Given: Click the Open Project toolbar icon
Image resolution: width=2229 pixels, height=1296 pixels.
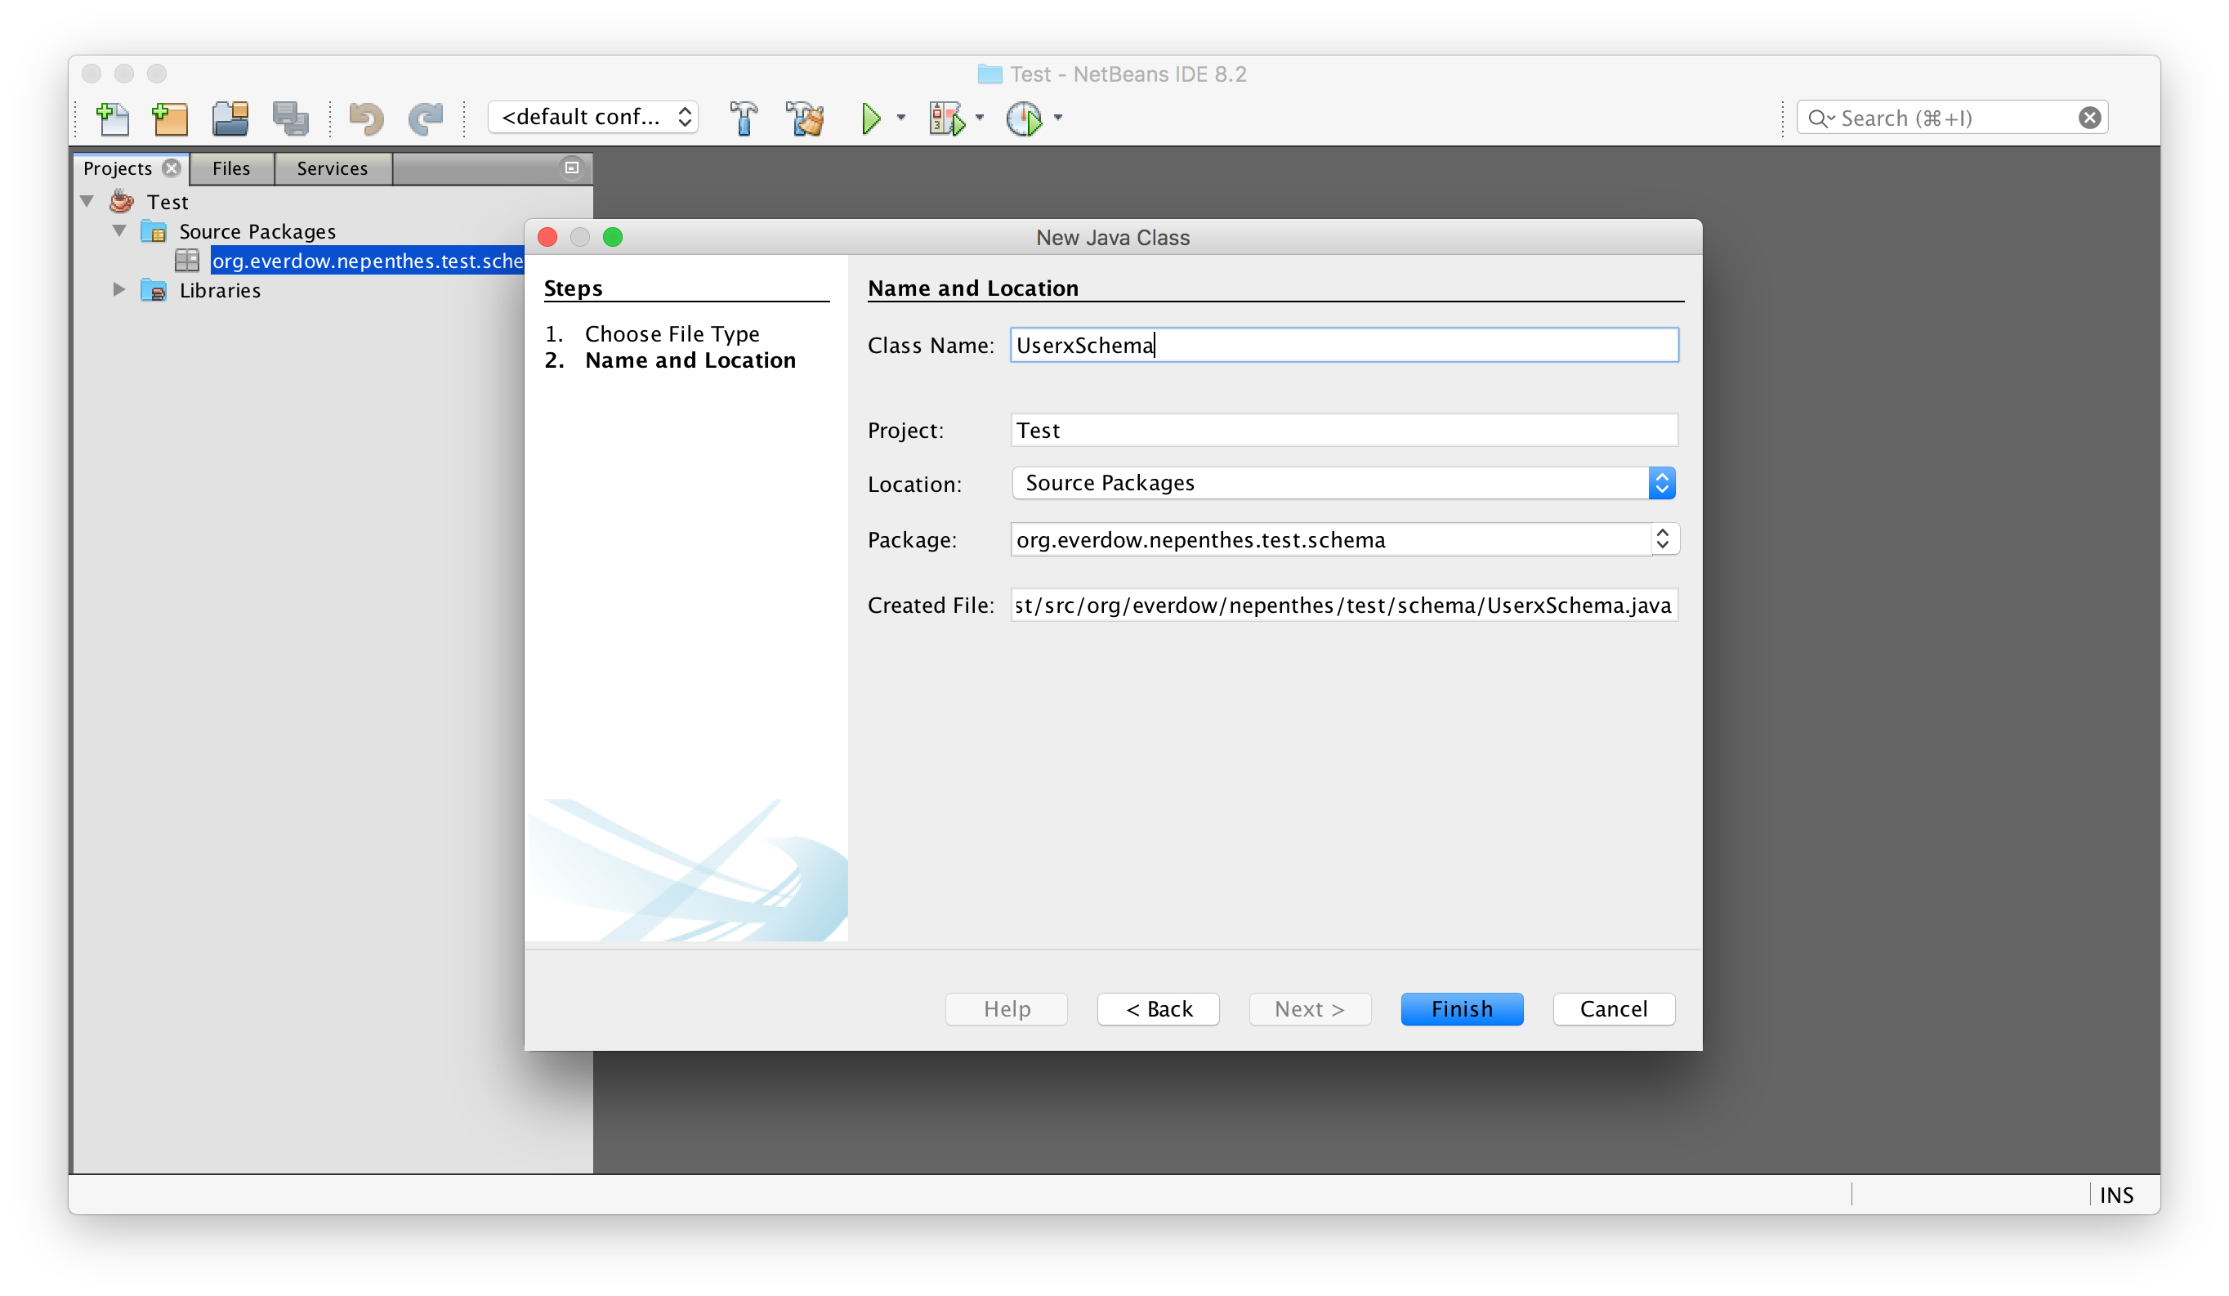Looking at the screenshot, I should 230,118.
